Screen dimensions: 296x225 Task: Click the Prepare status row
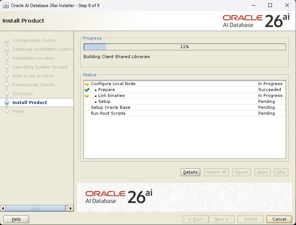[x=185, y=90]
